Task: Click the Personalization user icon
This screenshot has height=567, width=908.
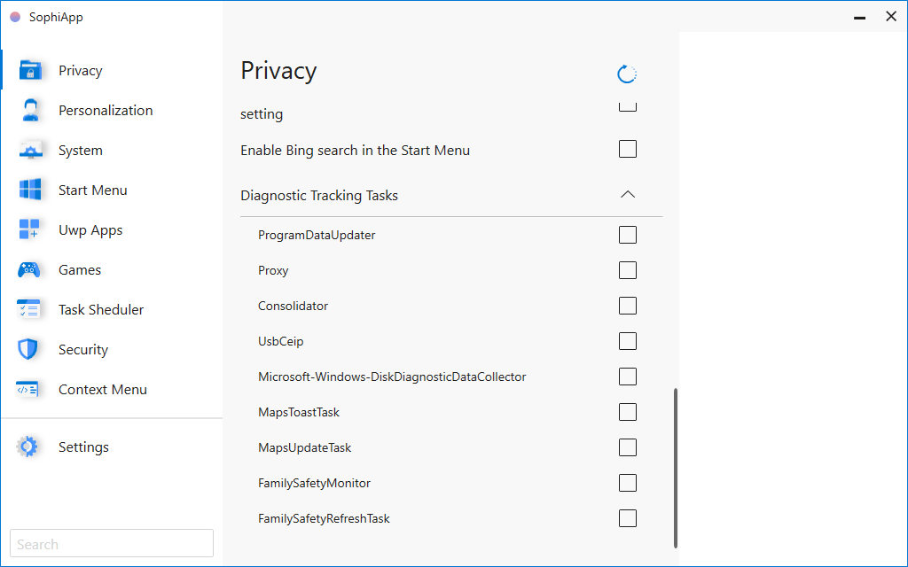Action: pos(27,110)
